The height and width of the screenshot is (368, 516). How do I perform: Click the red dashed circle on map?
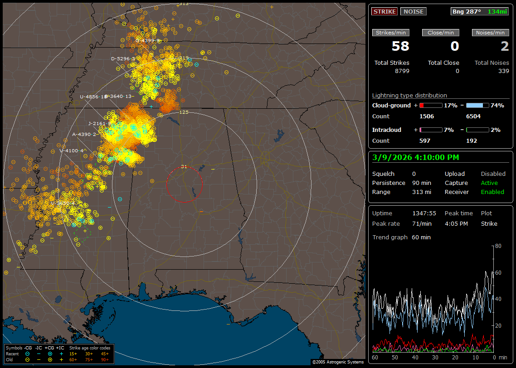click(x=184, y=184)
